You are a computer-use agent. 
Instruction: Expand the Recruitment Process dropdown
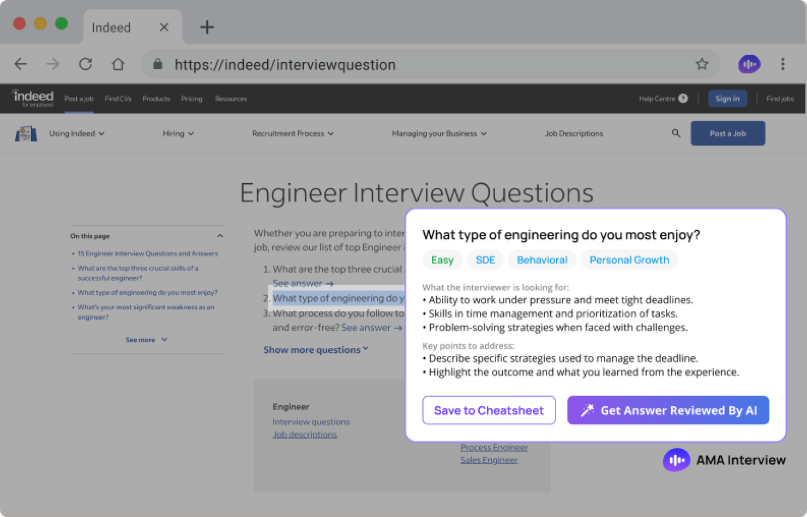pos(293,134)
